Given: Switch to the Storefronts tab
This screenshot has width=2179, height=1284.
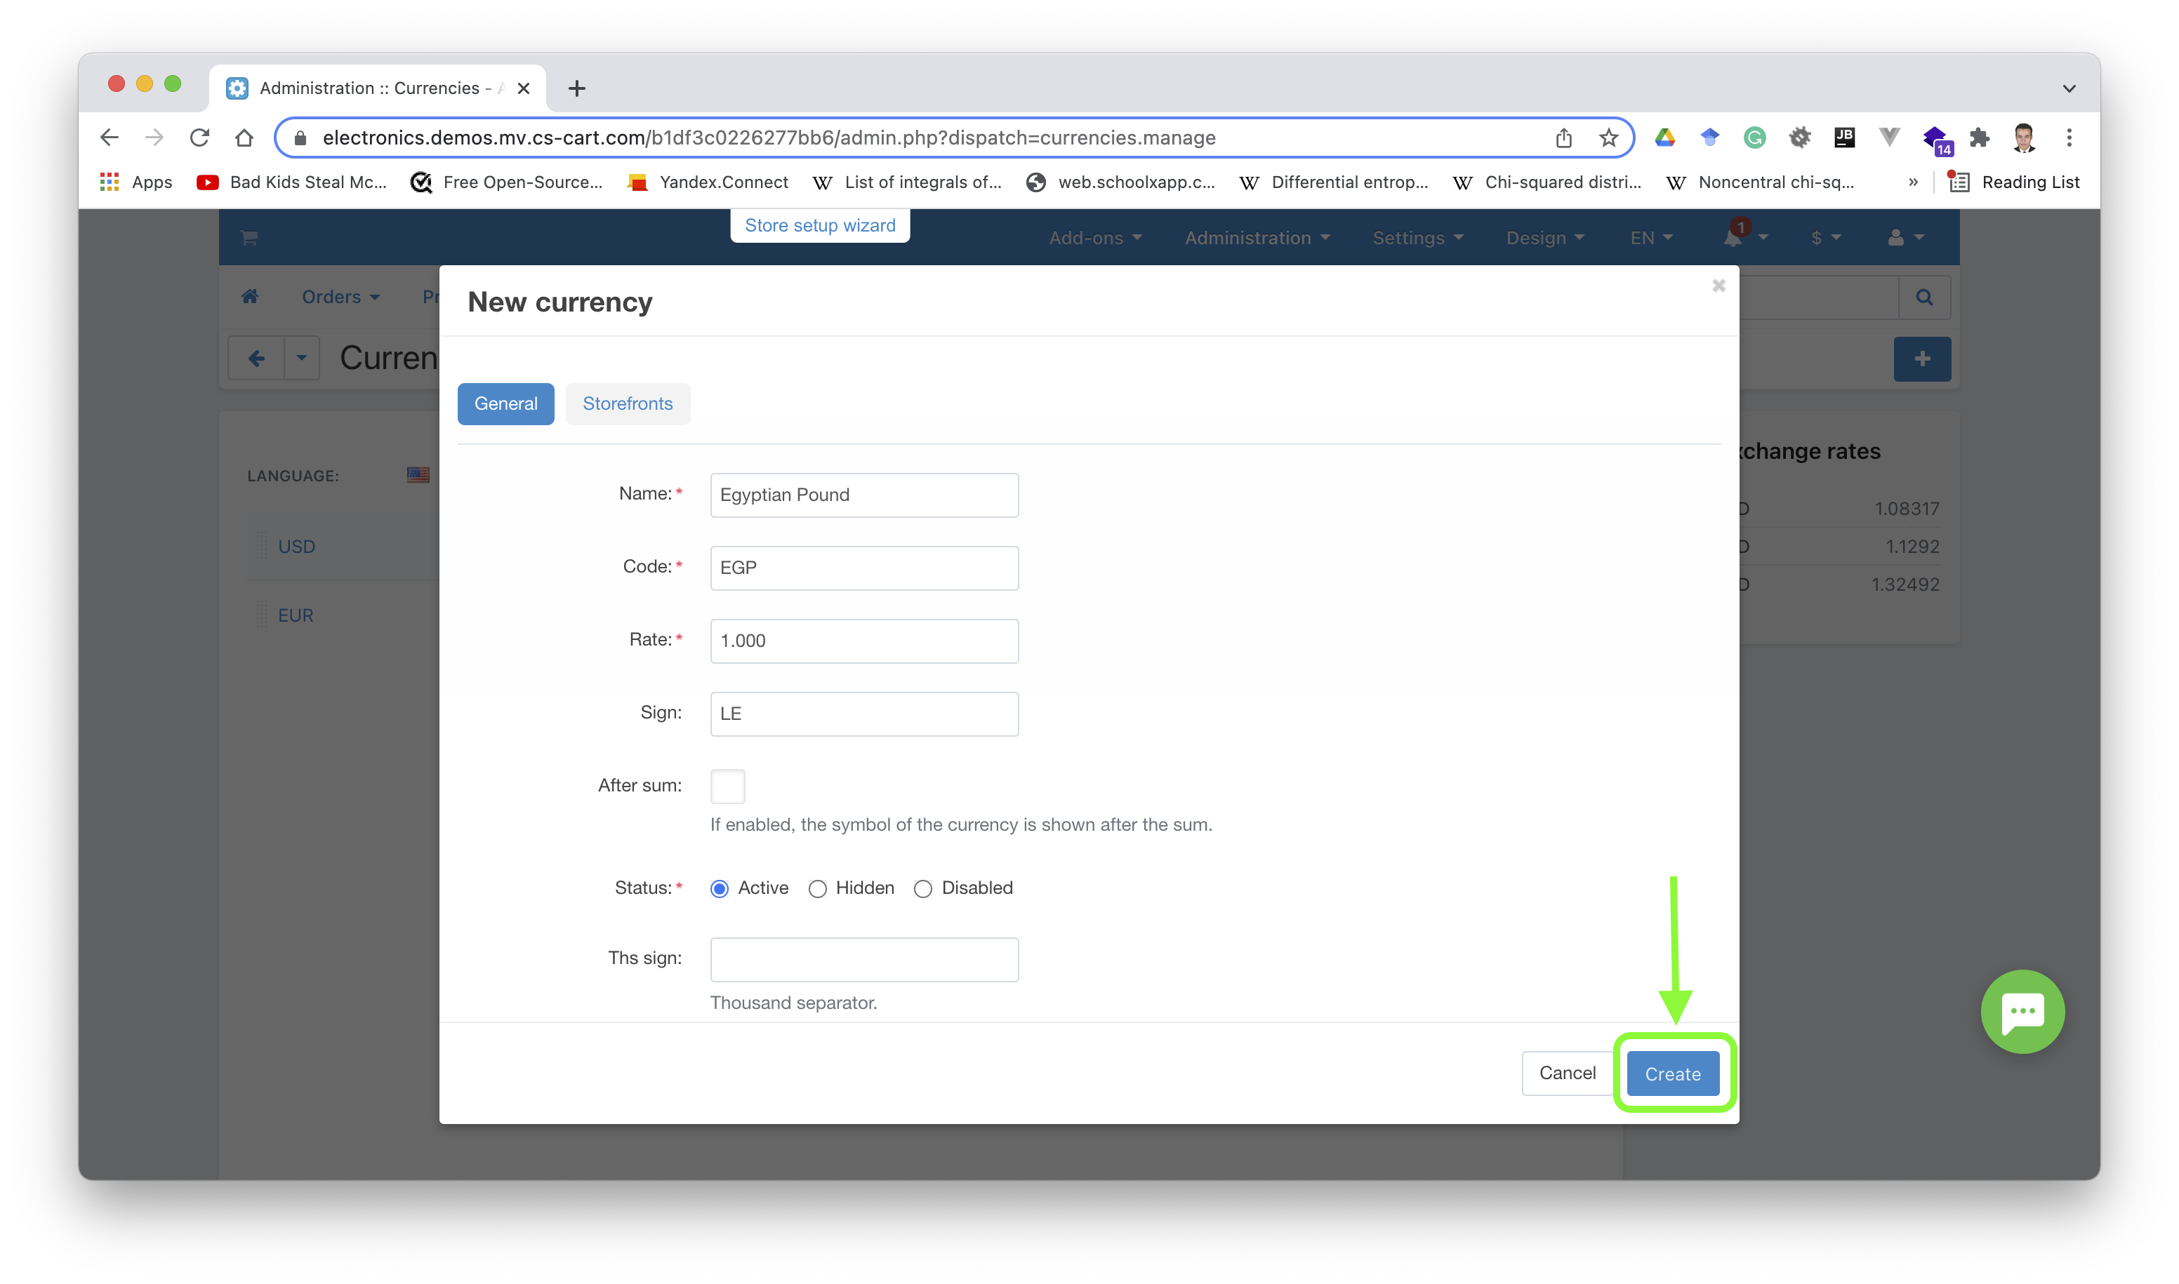Looking at the screenshot, I should coord(628,402).
